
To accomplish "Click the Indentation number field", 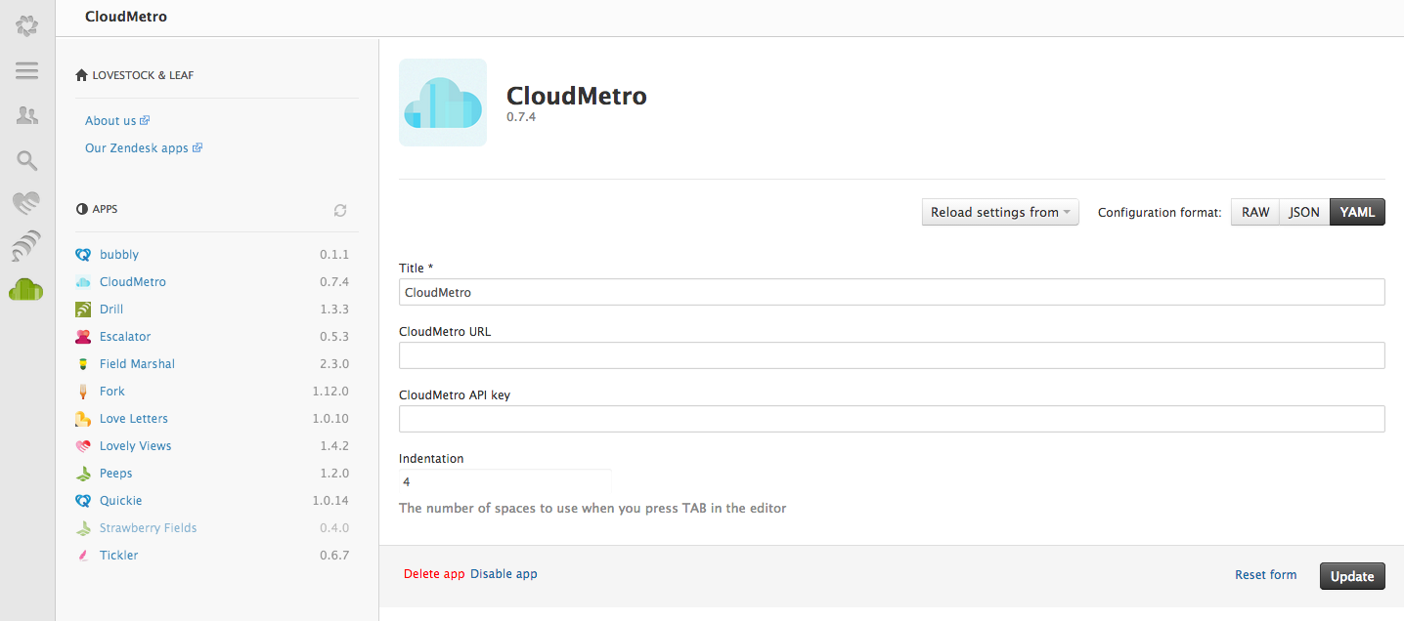I will (505, 481).
